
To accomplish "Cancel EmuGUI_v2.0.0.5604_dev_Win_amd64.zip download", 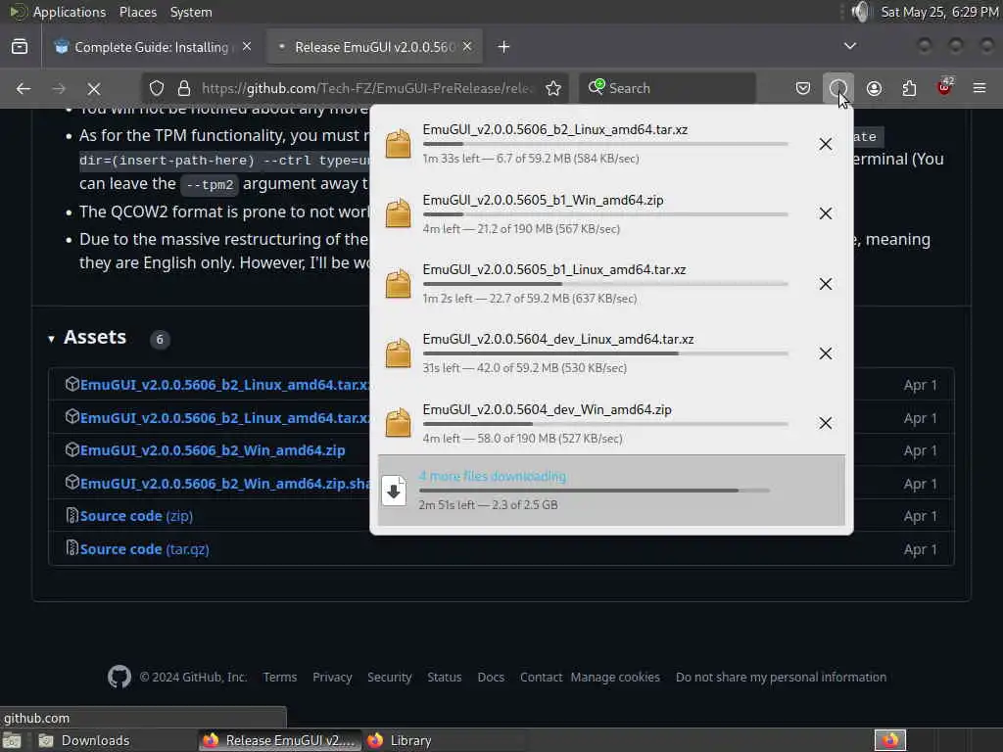I will click(825, 423).
